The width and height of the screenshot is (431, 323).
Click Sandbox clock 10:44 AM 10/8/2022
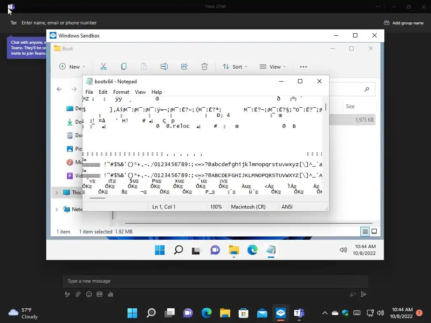pyautogui.click(x=364, y=250)
